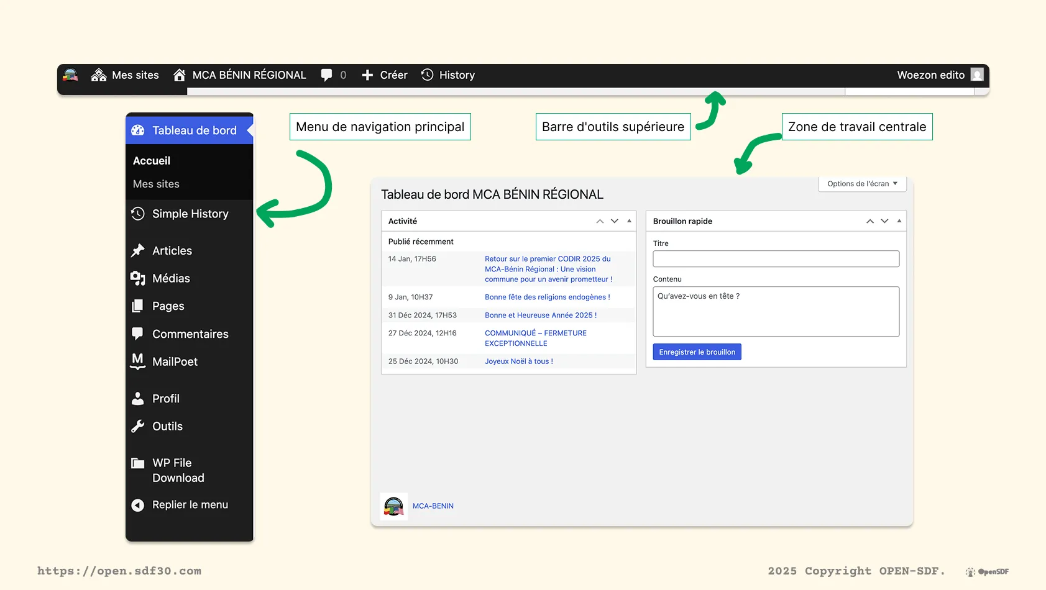This screenshot has height=590, width=1046.
Task: Open Médias via its media icon
Action: pyautogui.click(x=138, y=278)
